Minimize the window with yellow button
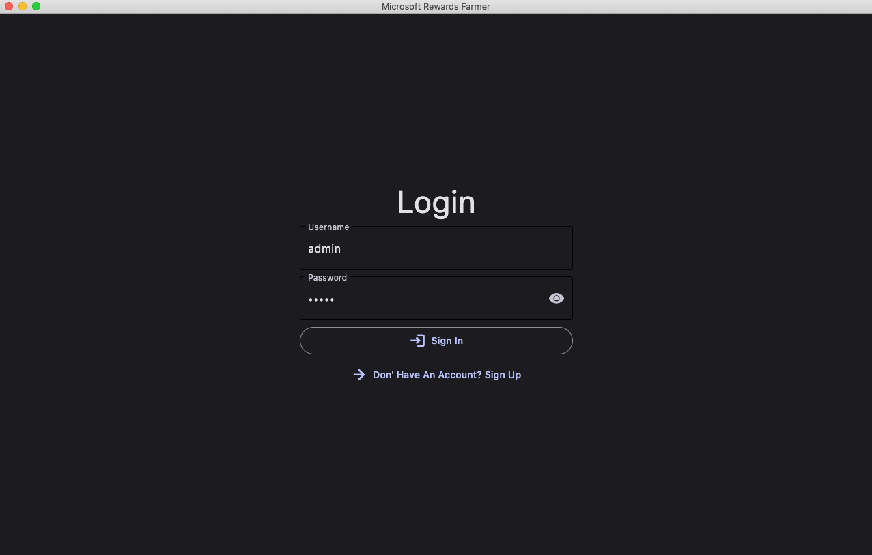Screen dimensions: 872x555 click(23, 6)
